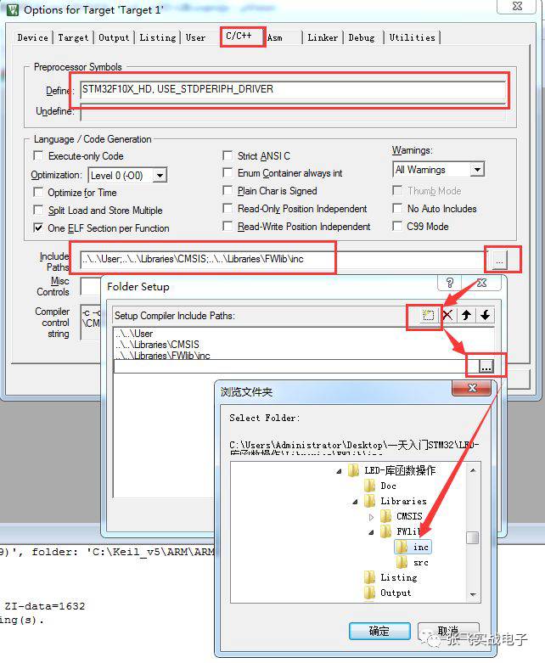This screenshot has width=545, height=663.
Task: Open the Optimization level dropdown
Action: coord(160,175)
